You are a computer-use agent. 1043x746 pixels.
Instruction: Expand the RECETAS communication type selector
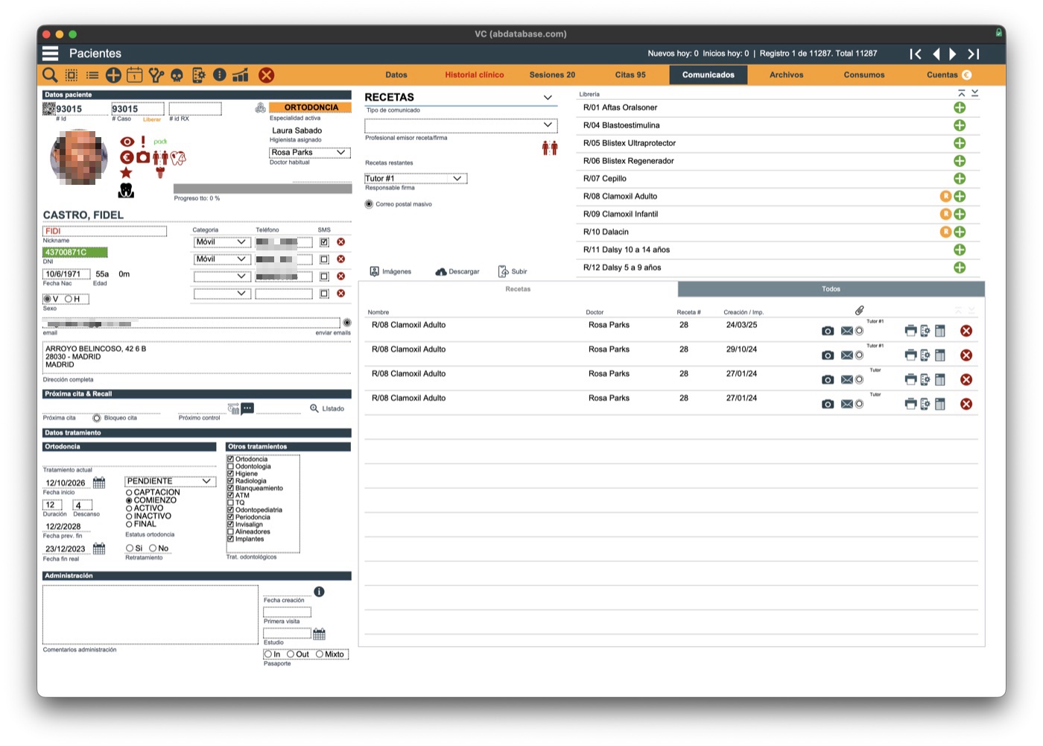point(548,98)
